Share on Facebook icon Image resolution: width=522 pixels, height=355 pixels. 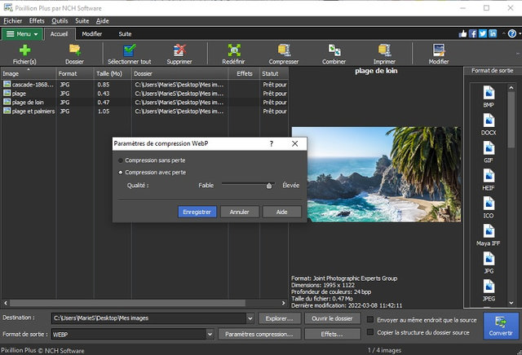click(473, 33)
